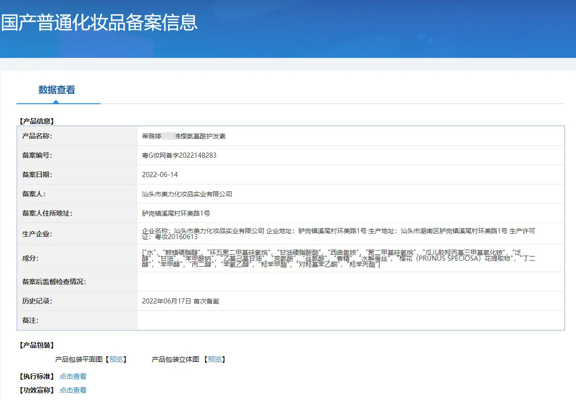Image resolution: width=576 pixels, height=400 pixels.
Task: Click the 备案日期 value 2022-06-14
Action: (160, 175)
